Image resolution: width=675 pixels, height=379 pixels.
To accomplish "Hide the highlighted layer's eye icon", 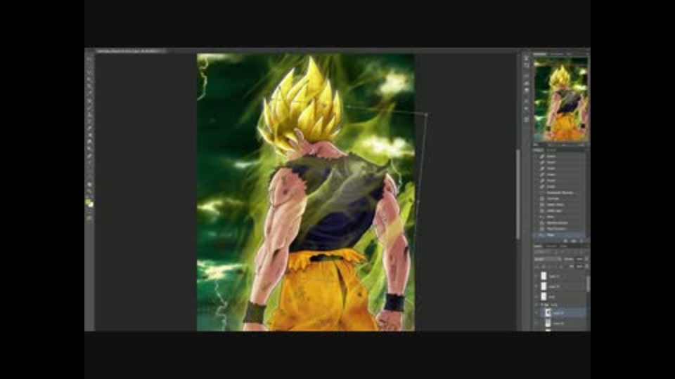I will 536,313.
